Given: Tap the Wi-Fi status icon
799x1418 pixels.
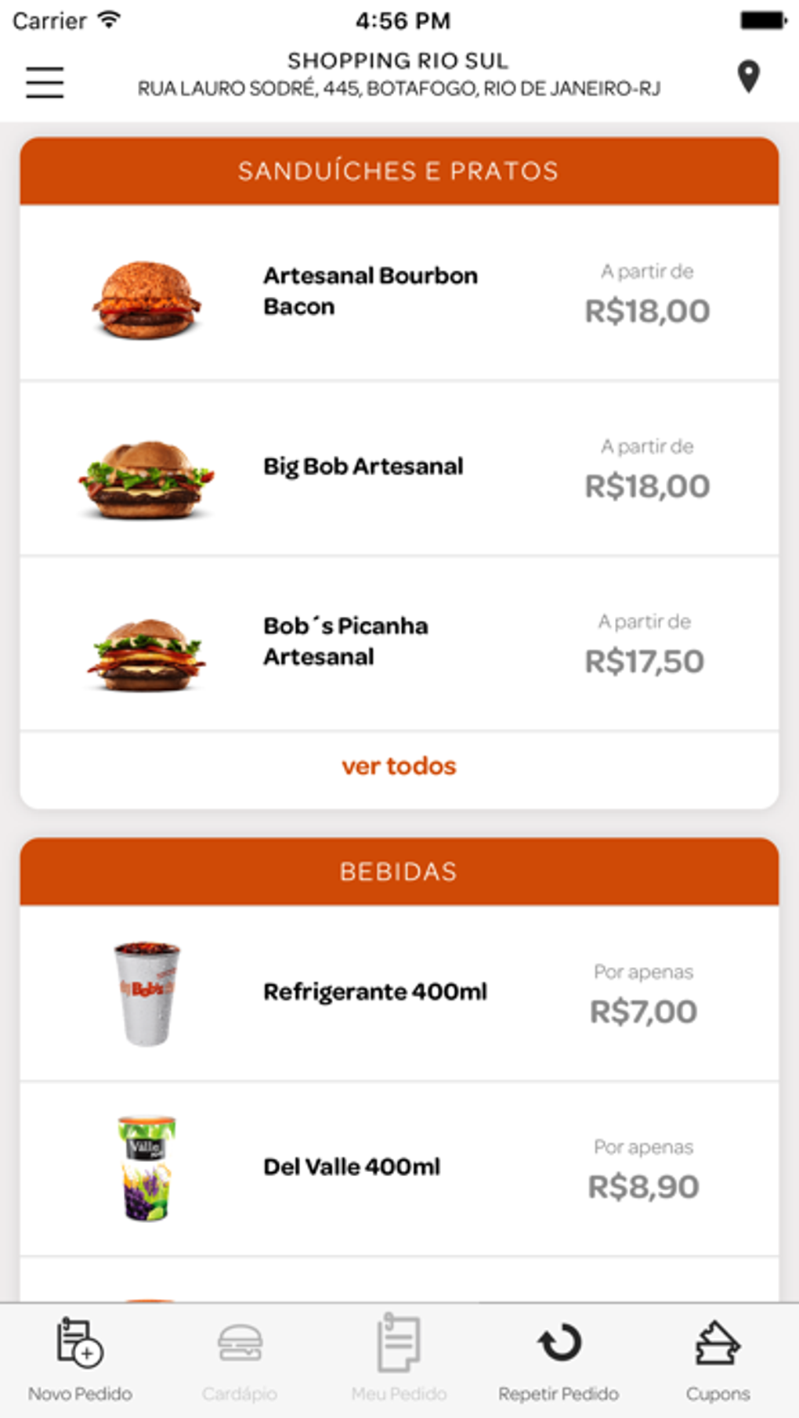Looking at the screenshot, I should tap(110, 20).
